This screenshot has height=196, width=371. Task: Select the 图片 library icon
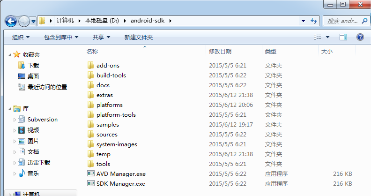(22, 141)
